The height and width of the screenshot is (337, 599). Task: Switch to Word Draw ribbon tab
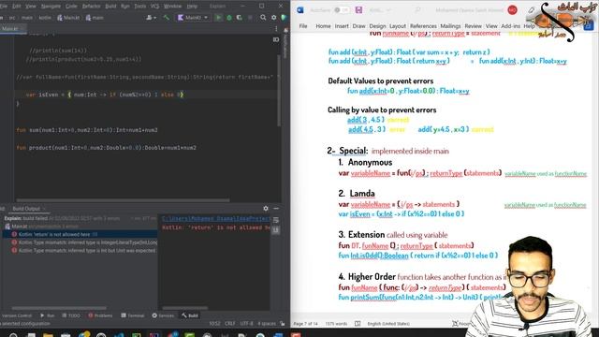pos(358,26)
